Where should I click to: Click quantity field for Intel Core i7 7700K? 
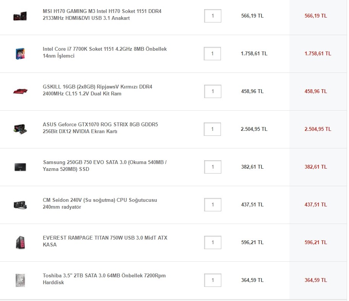[213, 53]
